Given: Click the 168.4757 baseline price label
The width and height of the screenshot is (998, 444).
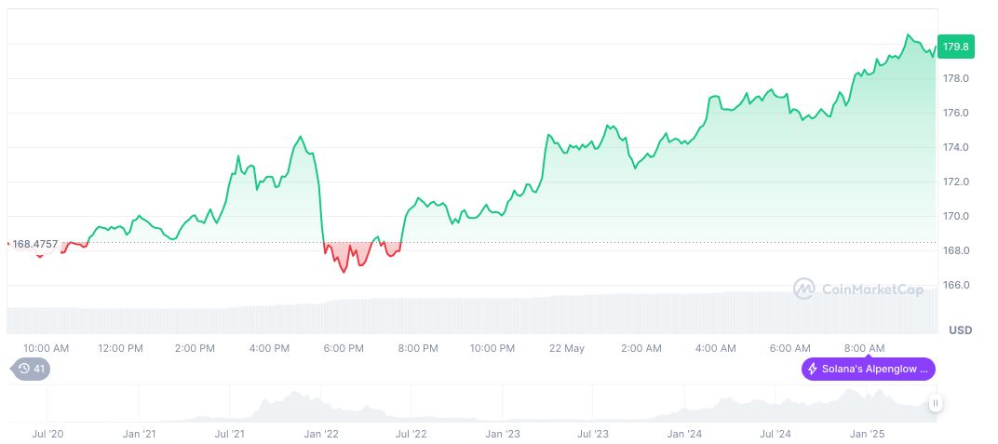Looking at the screenshot, I should pos(34,244).
